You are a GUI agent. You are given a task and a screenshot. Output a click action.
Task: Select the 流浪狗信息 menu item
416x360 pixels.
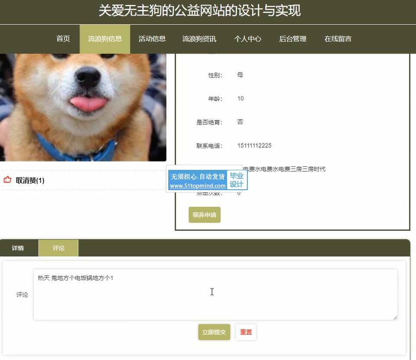pyautogui.click(x=105, y=39)
